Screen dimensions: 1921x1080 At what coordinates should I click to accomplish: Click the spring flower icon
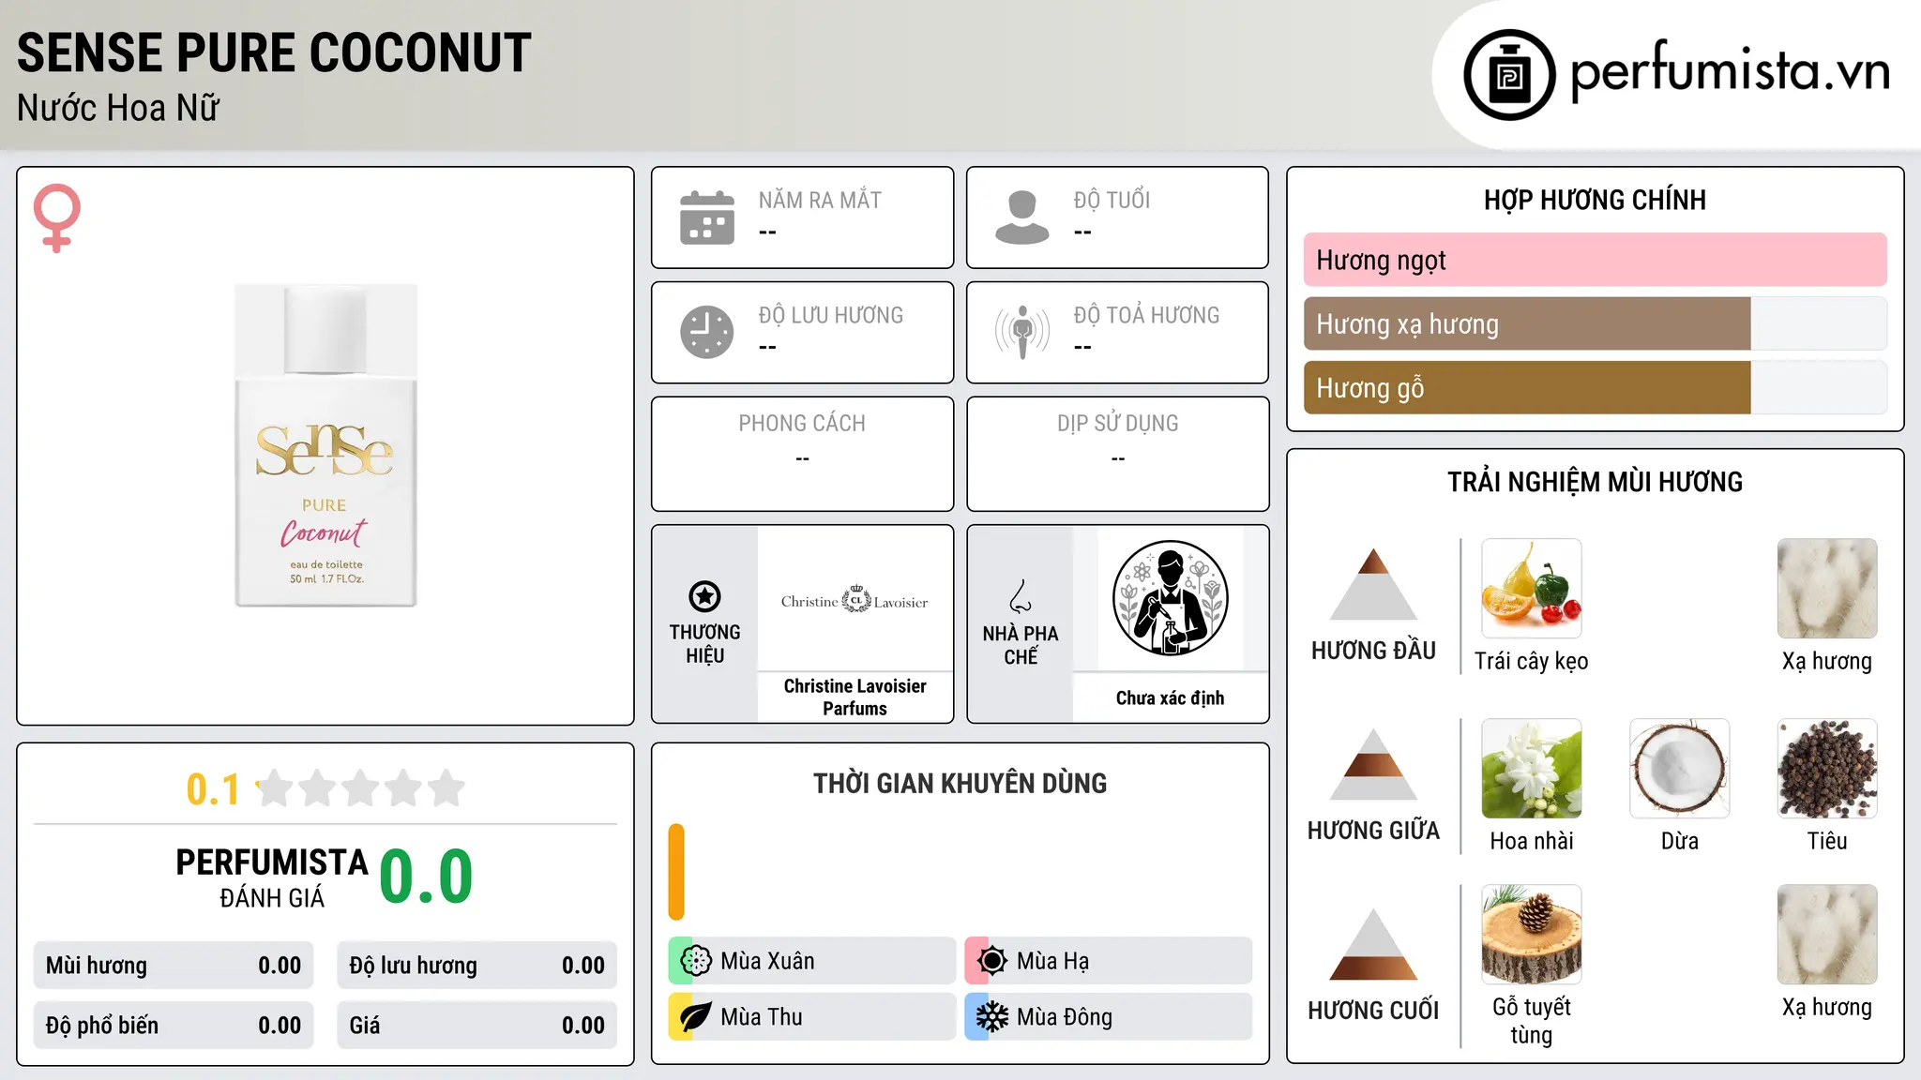(696, 961)
